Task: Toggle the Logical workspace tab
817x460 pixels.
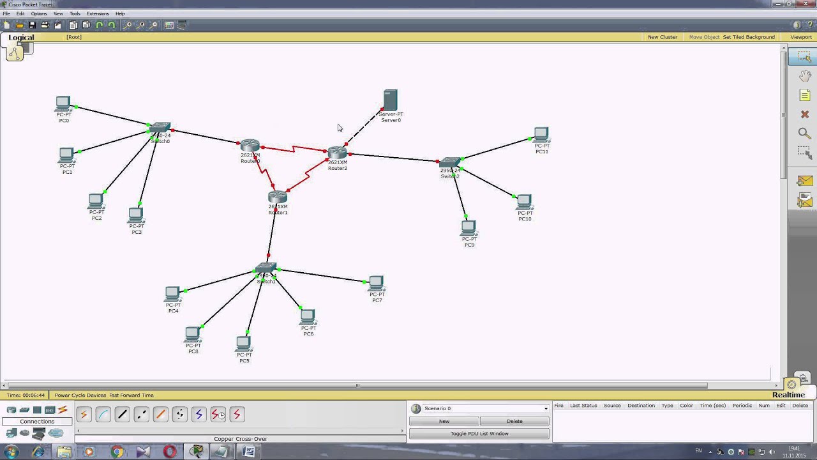Action: [x=21, y=38]
